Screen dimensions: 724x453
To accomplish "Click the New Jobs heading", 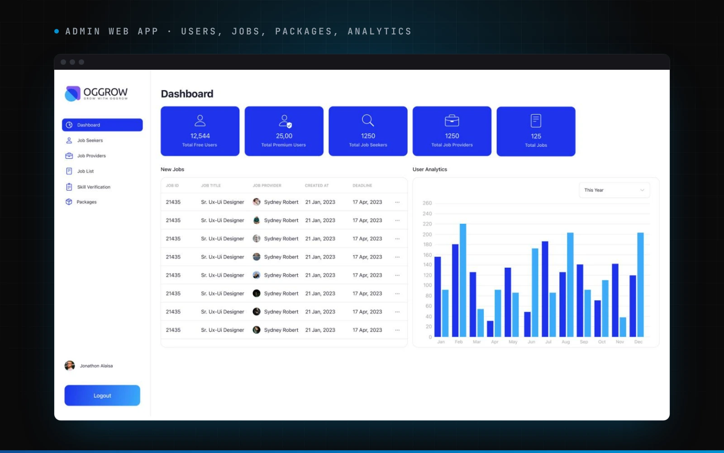I will pyautogui.click(x=172, y=169).
